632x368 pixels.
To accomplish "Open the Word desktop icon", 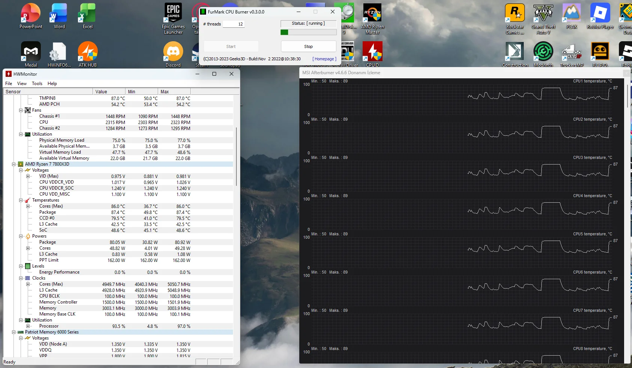I will tap(59, 16).
